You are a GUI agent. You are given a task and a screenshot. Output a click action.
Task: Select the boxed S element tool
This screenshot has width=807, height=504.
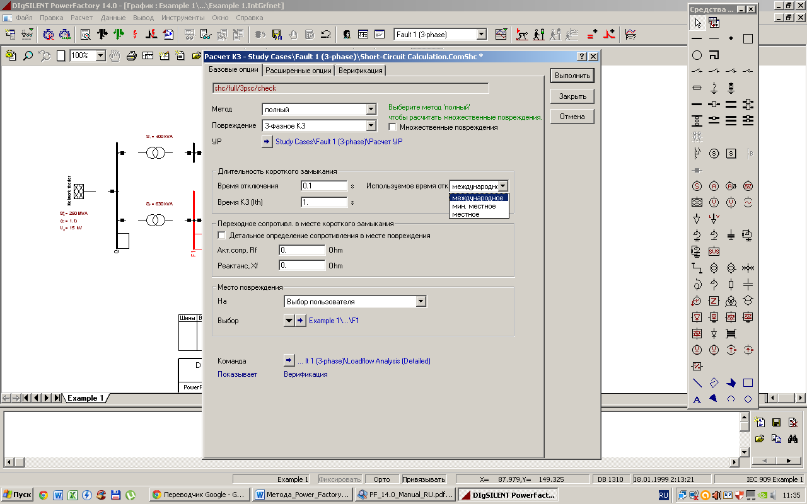point(731,153)
